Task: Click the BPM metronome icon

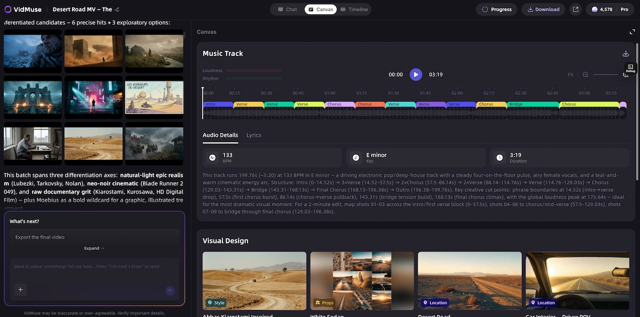Action: click(x=212, y=158)
